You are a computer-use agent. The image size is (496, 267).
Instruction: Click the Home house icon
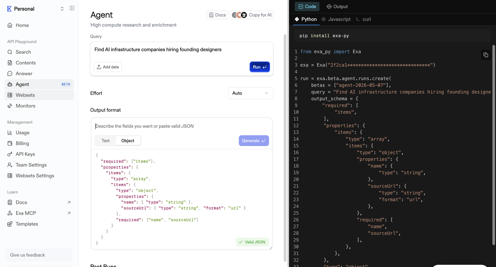pos(10,25)
